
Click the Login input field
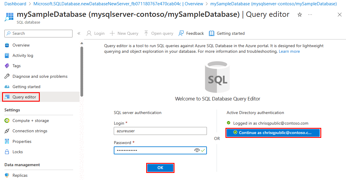click(x=160, y=131)
